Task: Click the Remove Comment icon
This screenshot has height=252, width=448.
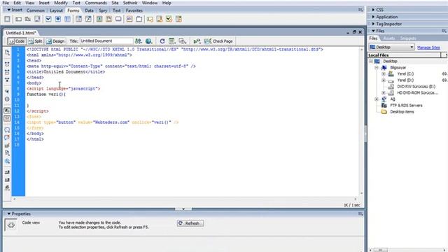Action: 7,137
